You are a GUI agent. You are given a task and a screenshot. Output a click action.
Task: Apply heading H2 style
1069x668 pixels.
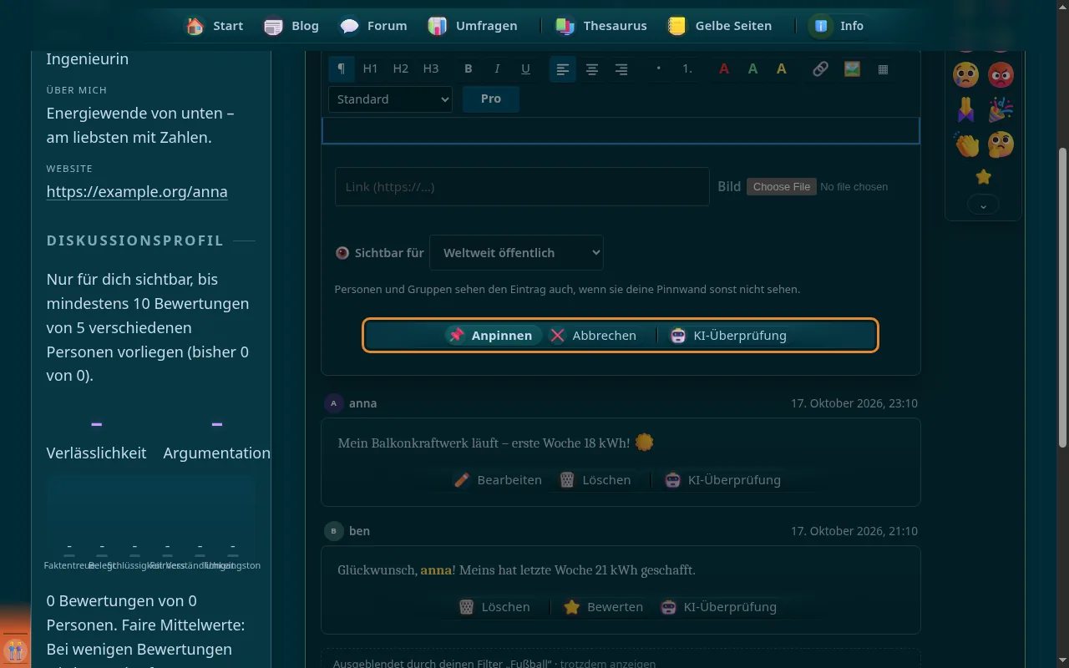tap(401, 69)
